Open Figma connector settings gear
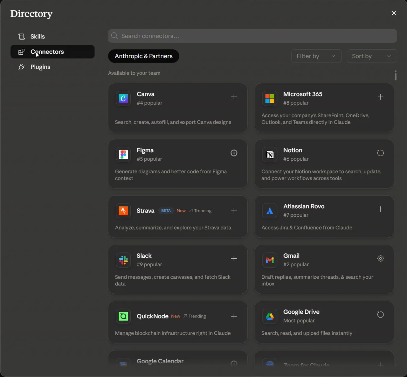Image resolution: width=407 pixels, height=377 pixels. click(x=234, y=153)
